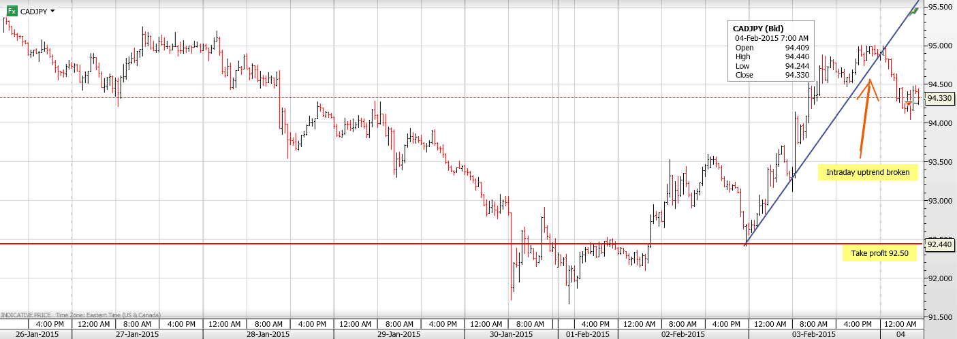Click the 93.500 price axis label
Viewport: 957px width, 339px height.
coord(940,162)
